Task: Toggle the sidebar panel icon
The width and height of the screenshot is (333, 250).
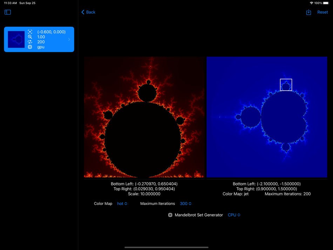Action: coord(8,12)
